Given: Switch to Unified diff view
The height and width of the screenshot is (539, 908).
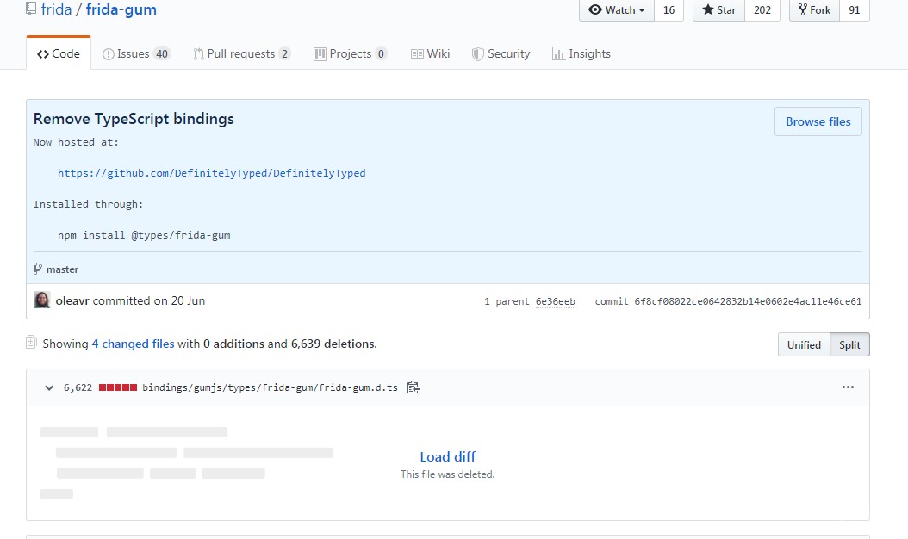Looking at the screenshot, I should (804, 344).
